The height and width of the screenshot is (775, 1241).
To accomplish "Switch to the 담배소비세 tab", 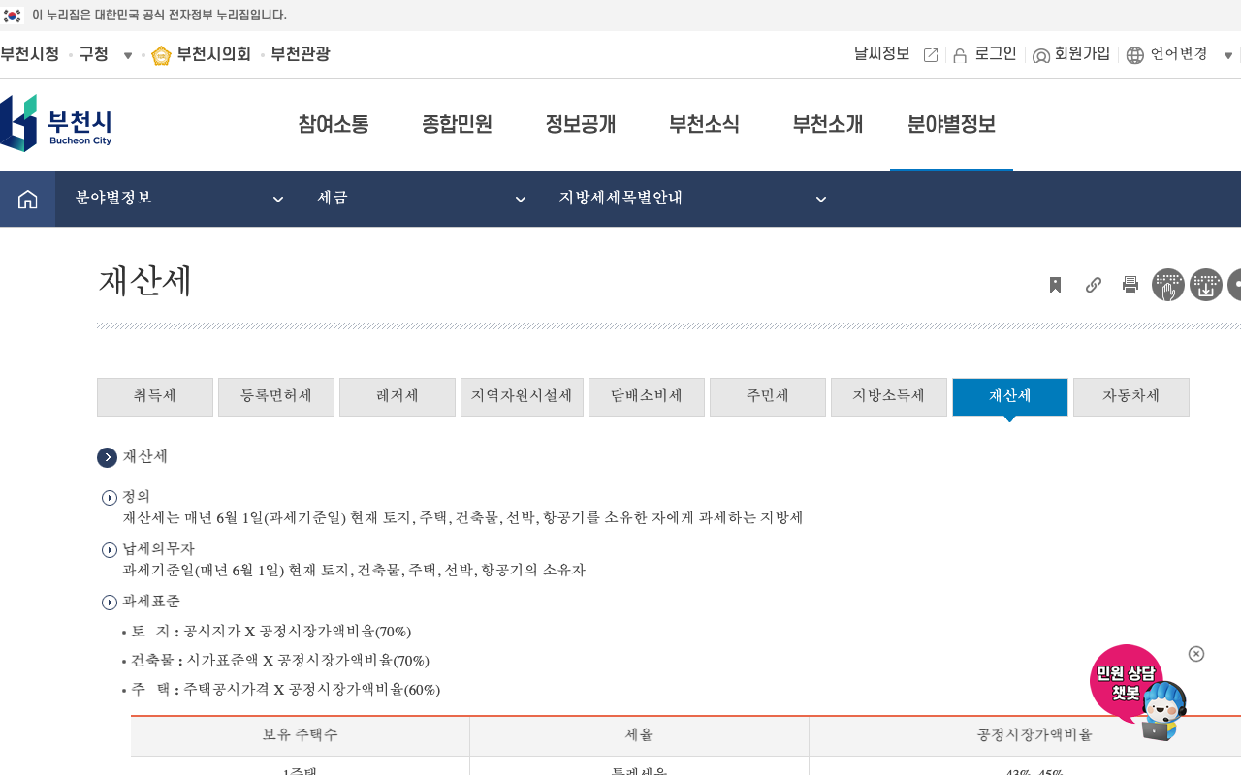I will point(647,397).
